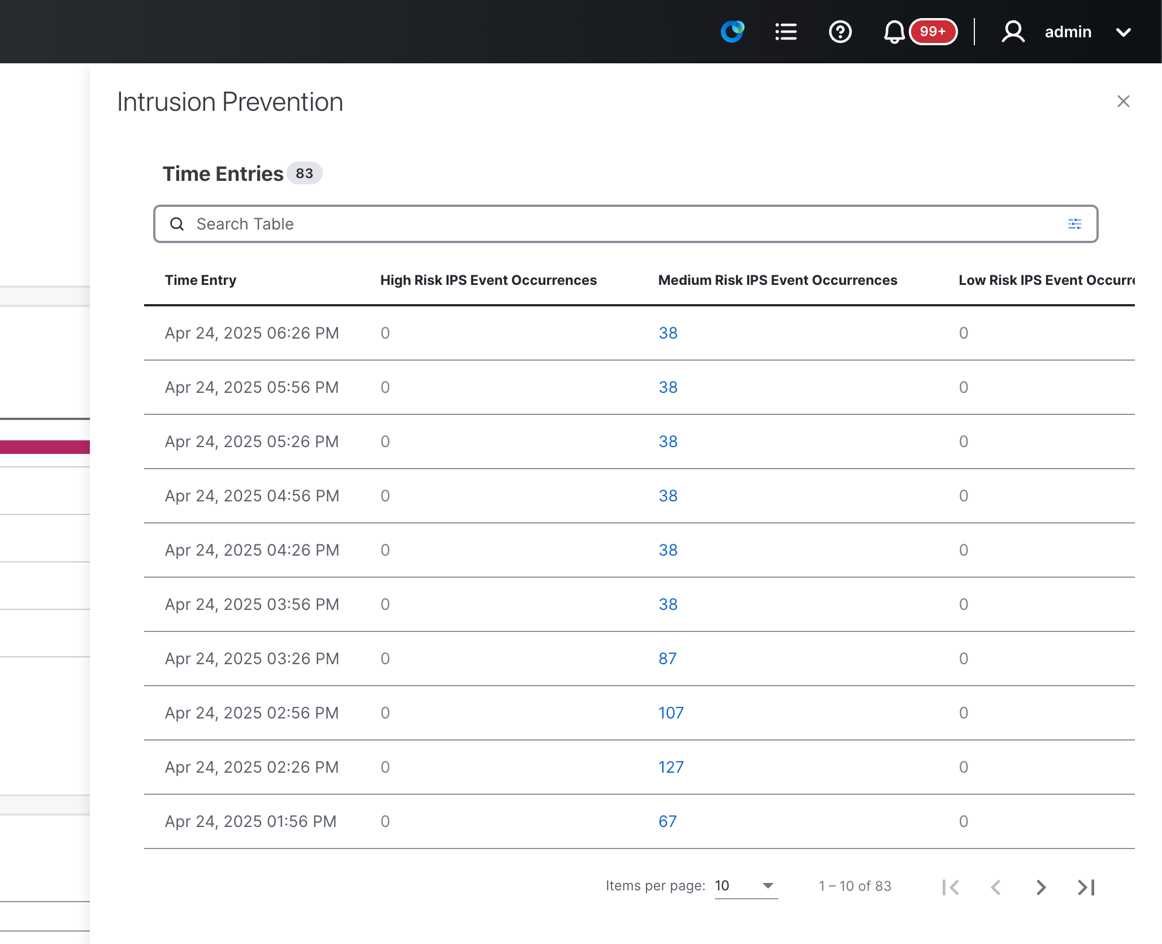Sort by Medium Risk IPS Event Occurrences
The height and width of the screenshot is (944, 1162).
(x=778, y=280)
